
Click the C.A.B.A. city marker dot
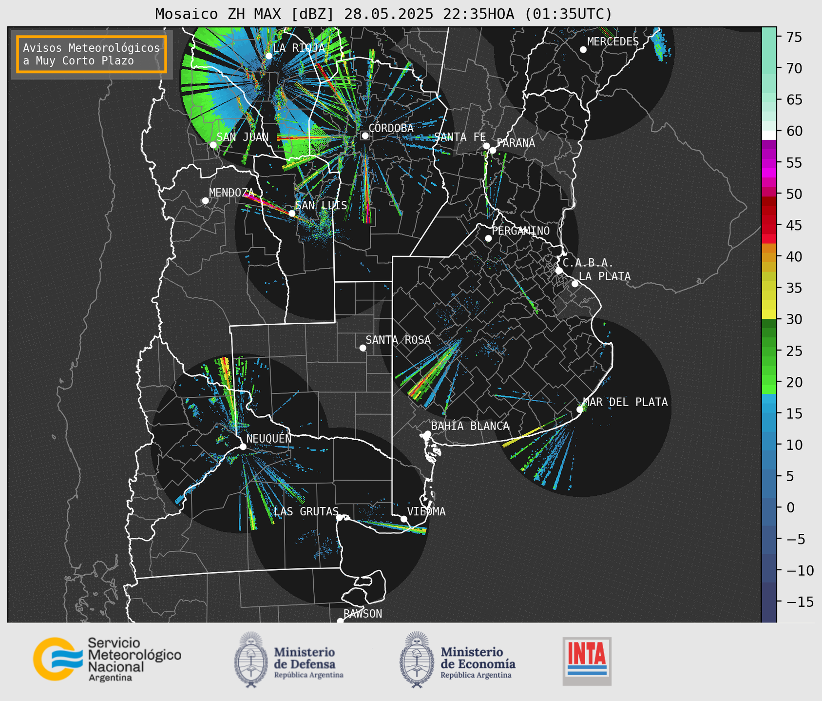tap(559, 270)
